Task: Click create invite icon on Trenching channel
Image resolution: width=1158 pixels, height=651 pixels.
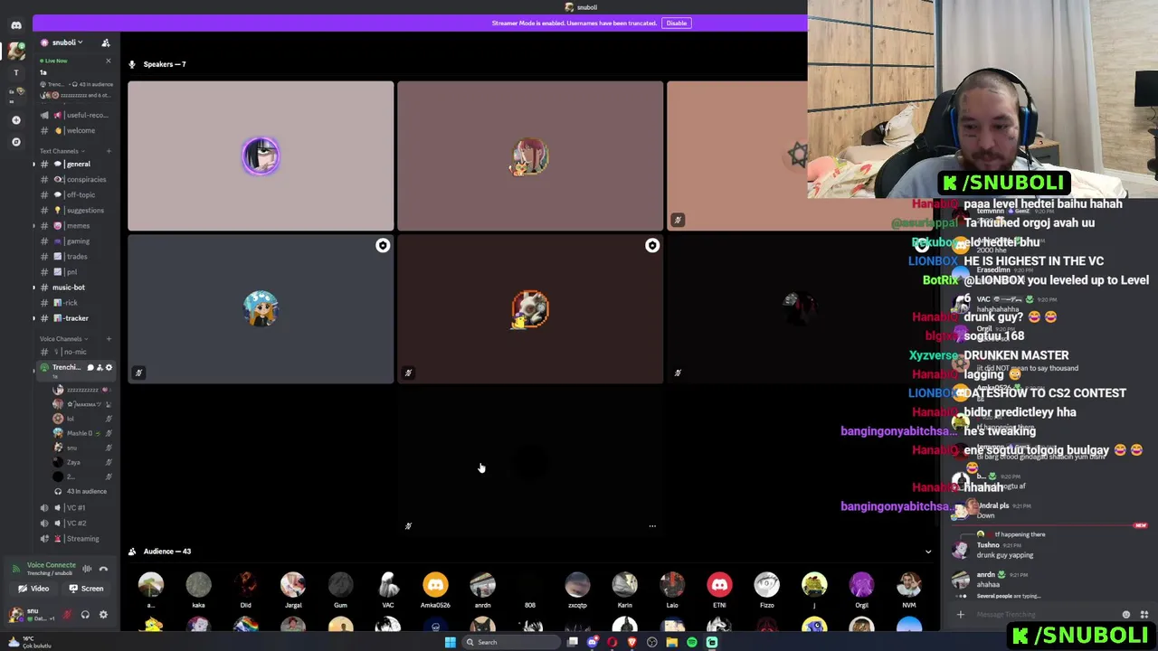Action: coord(100,367)
